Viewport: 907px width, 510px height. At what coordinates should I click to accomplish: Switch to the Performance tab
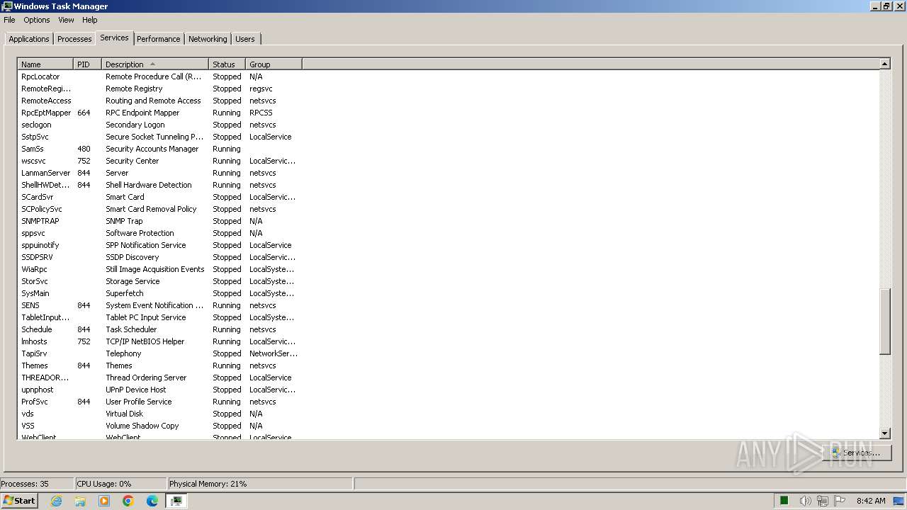click(159, 39)
